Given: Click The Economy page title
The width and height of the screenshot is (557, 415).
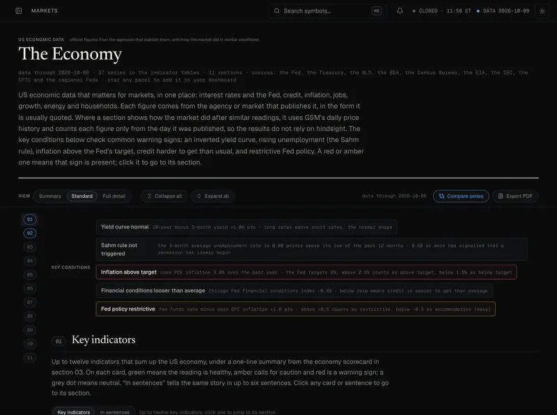Looking at the screenshot, I should click(70, 54).
